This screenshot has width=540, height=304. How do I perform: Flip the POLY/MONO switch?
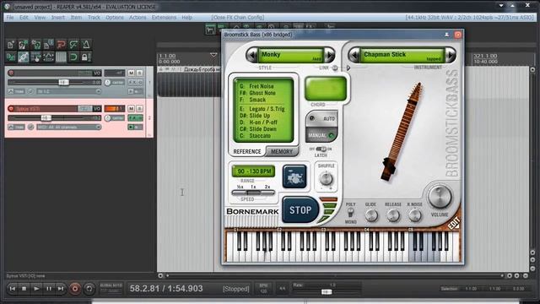pyautogui.click(x=350, y=213)
